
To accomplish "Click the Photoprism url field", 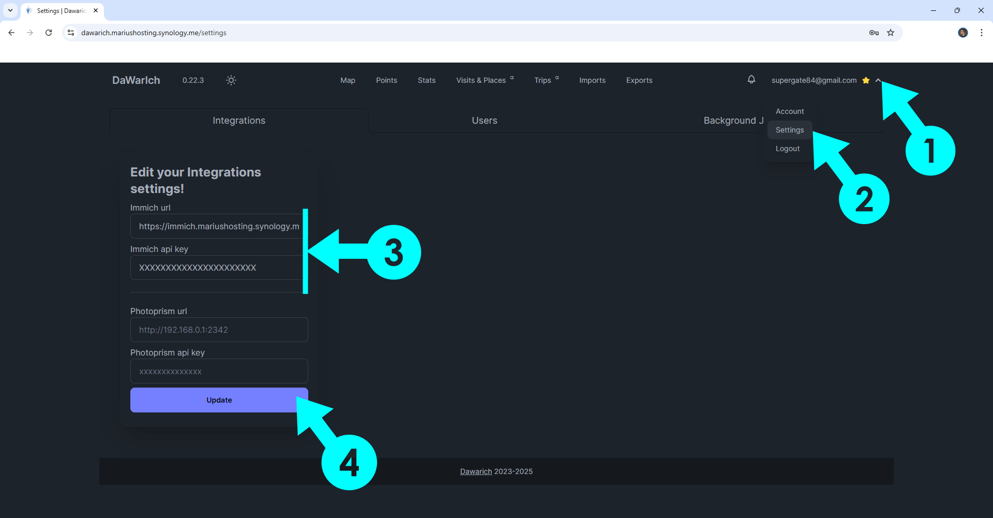I will [219, 330].
